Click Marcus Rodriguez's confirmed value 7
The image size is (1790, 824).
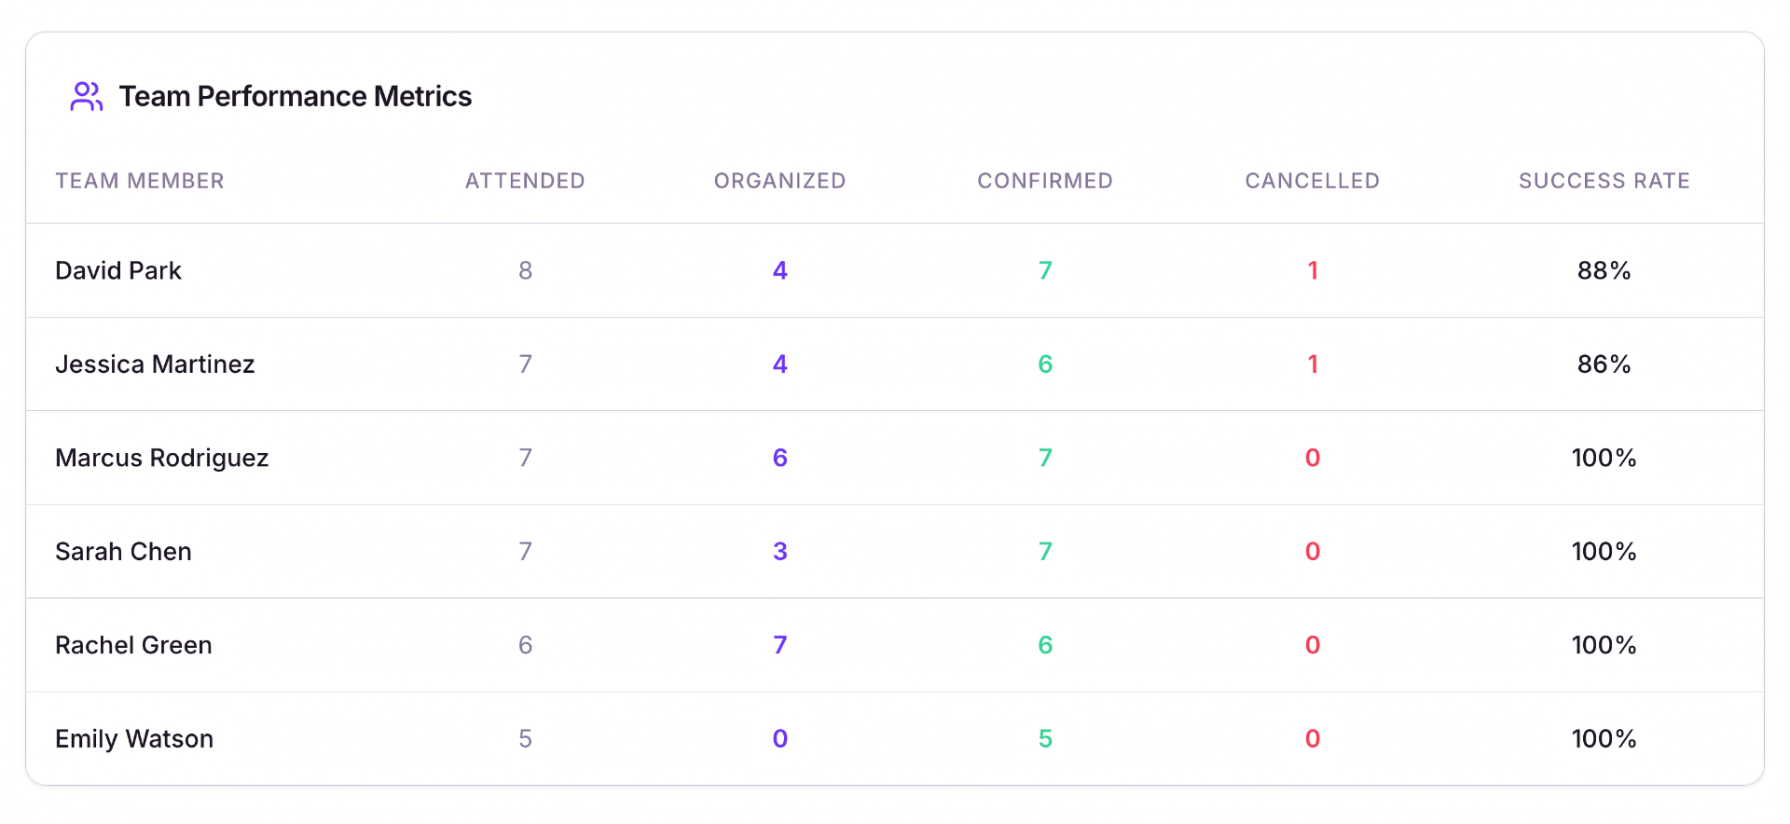pyautogui.click(x=1045, y=458)
